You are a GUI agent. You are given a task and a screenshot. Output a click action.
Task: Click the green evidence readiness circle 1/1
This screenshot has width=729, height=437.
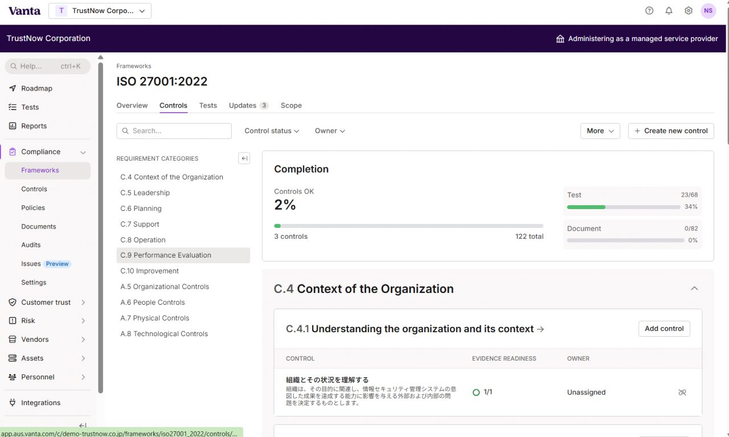pyautogui.click(x=476, y=393)
